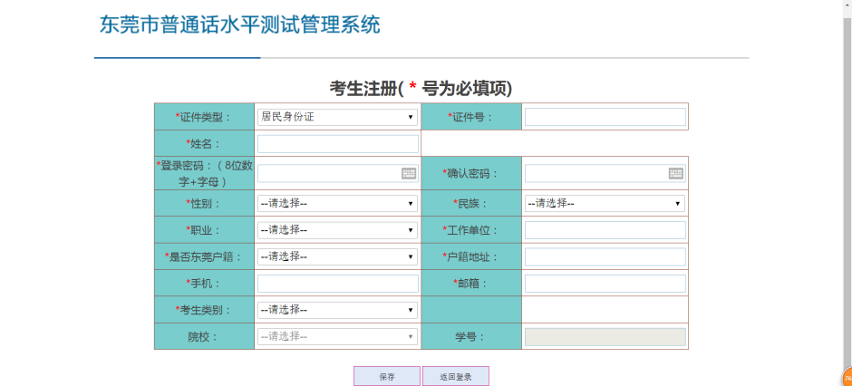852x386 pixels.
Task: Click the 证件号 label
Action: (471, 117)
